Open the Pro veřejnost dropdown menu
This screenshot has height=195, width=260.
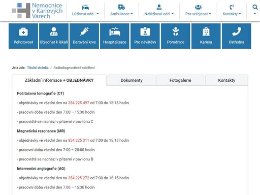[198, 11]
